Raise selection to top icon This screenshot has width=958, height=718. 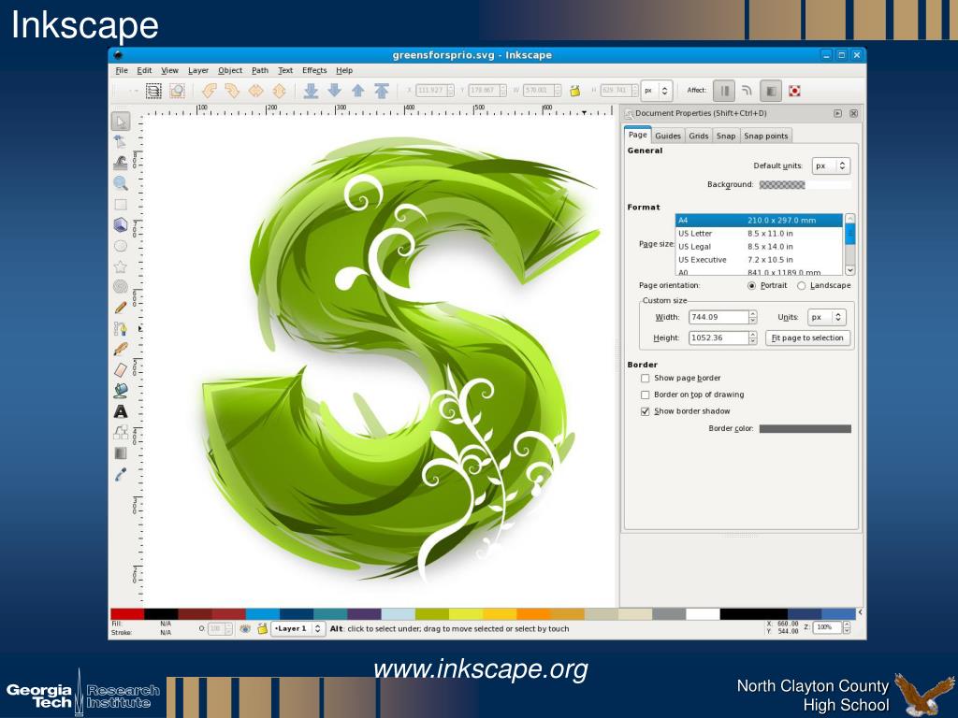[x=382, y=91]
